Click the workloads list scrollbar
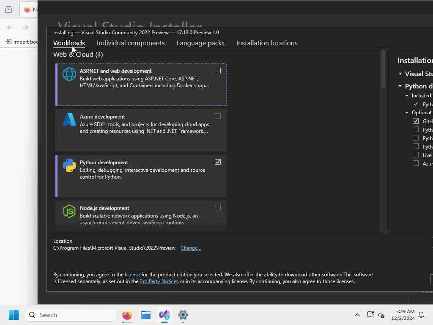The height and width of the screenshot is (325, 433). pyautogui.click(x=383, y=69)
